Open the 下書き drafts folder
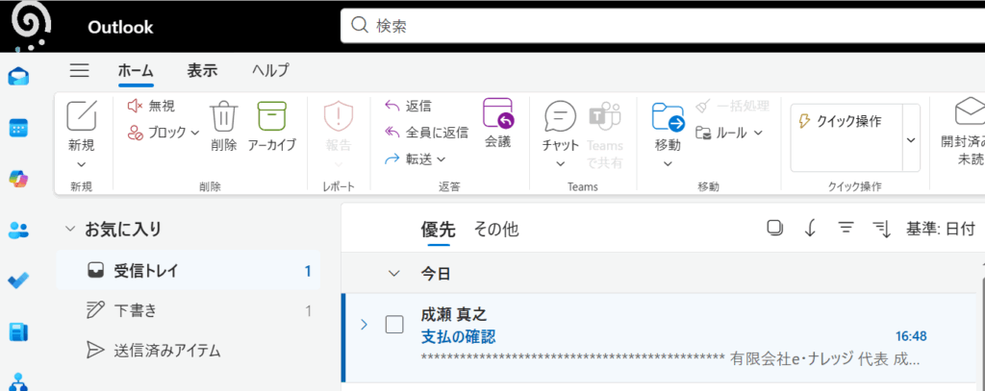The width and height of the screenshot is (985, 391). coord(135,310)
